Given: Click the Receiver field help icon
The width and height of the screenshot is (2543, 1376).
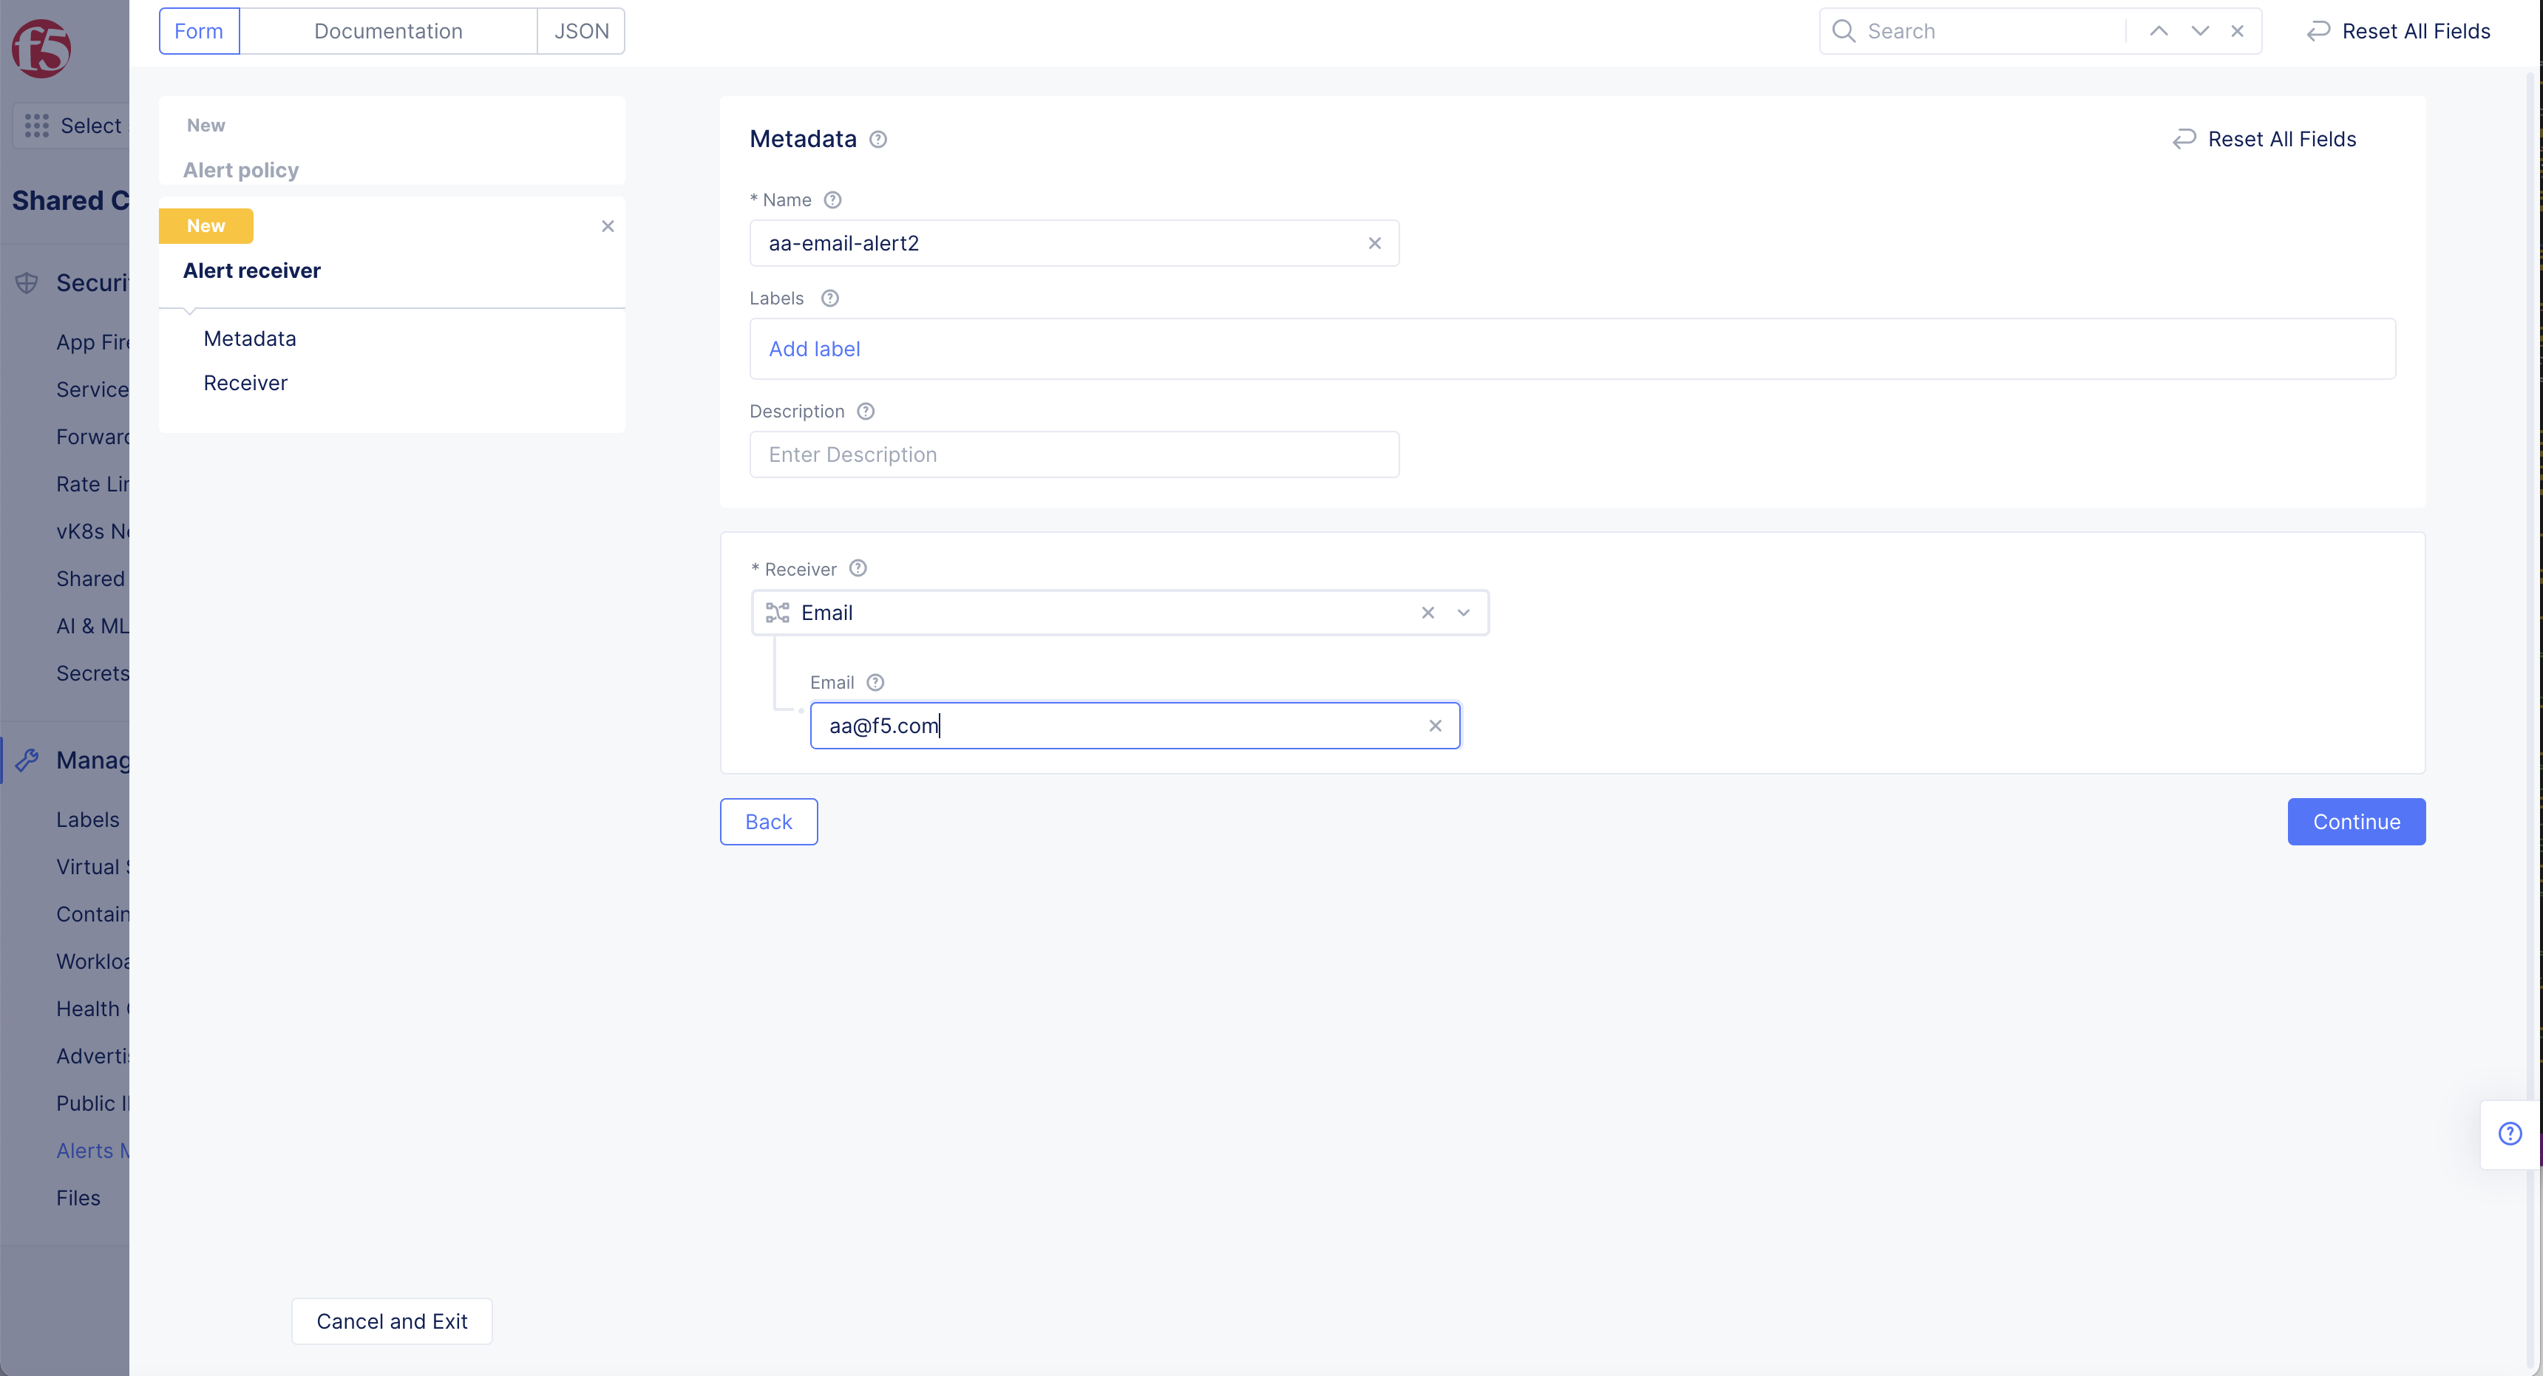Looking at the screenshot, I should [x=857, y=568].
